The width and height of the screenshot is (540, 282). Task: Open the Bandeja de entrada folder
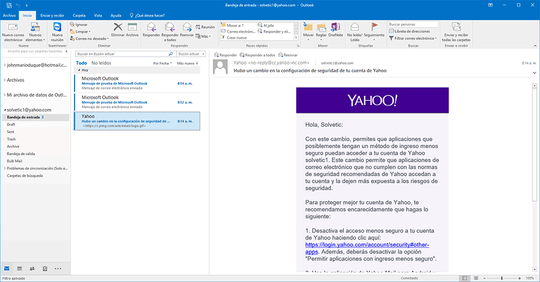click(x=36, y=117)
